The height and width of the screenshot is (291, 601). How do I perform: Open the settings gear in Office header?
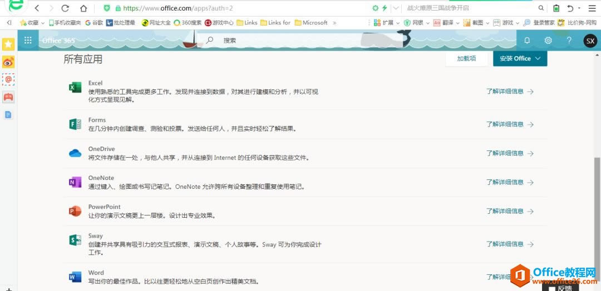click(548, 41)
